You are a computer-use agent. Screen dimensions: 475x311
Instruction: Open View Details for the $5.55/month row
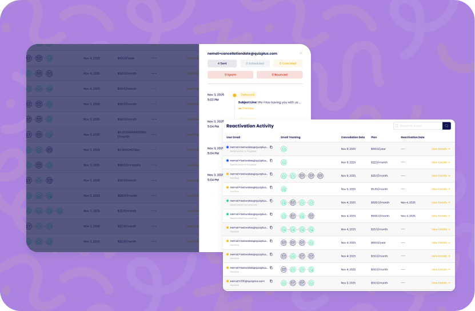[x=441, y=189]
